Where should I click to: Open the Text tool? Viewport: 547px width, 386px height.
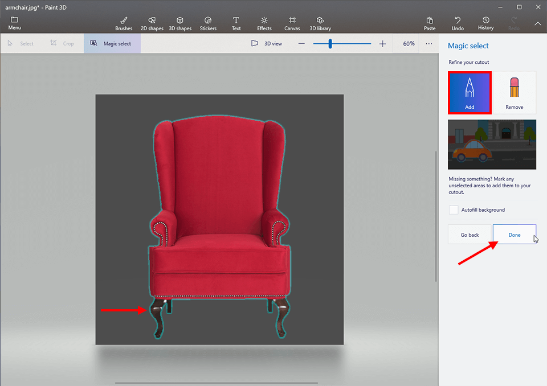click(236, 23)
